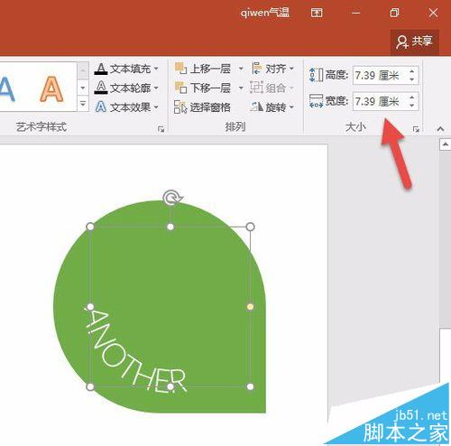The image size is (451, 446).
Task: Click 上移一层 bring forward button
Action: [x=203, y=69]
